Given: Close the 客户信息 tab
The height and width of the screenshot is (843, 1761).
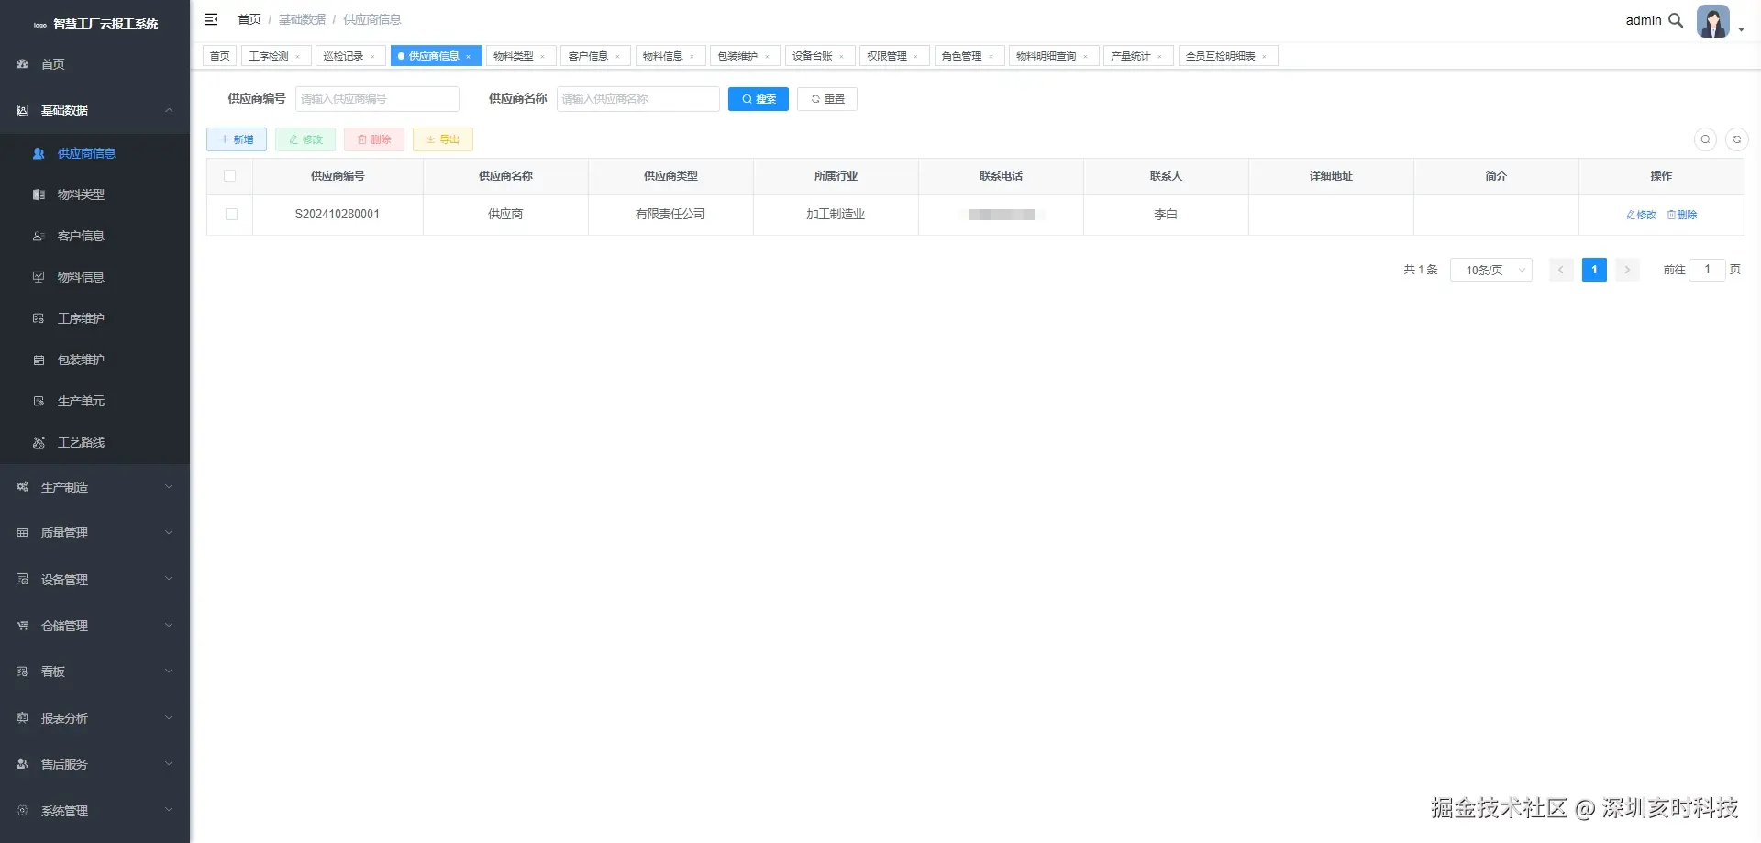Looking at the screenshot, I should point(617,57).
